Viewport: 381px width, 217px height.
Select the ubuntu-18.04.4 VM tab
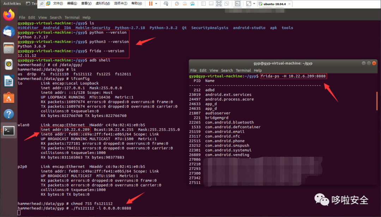click(274, 4)
